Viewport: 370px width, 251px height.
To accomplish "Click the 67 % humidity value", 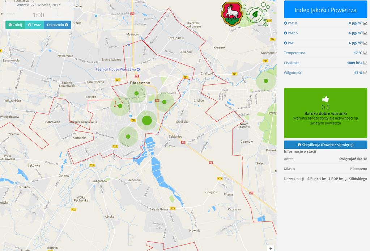I will [358, 73].
